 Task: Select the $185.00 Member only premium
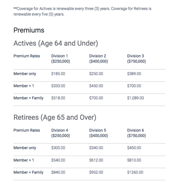58,74
